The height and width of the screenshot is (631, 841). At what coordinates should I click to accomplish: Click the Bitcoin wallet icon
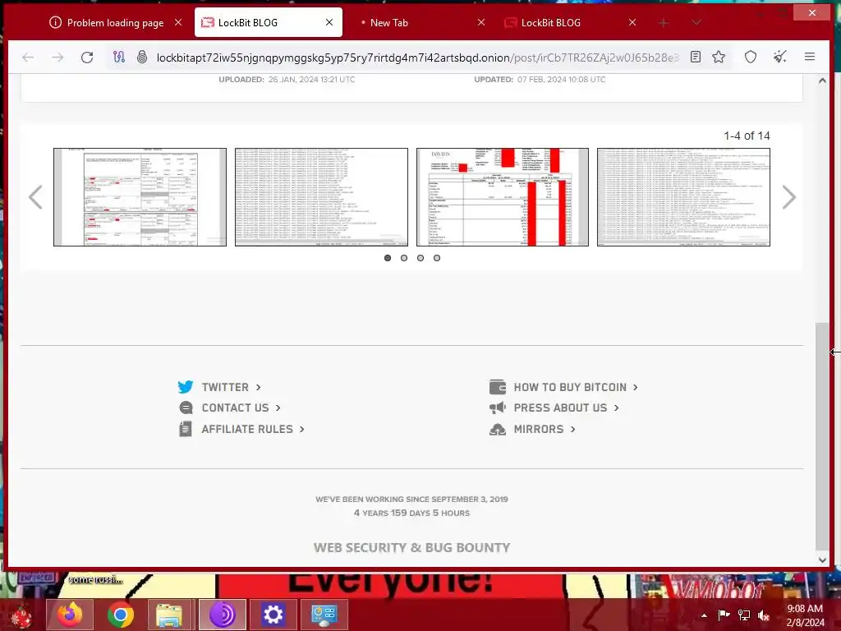point(498,387)
